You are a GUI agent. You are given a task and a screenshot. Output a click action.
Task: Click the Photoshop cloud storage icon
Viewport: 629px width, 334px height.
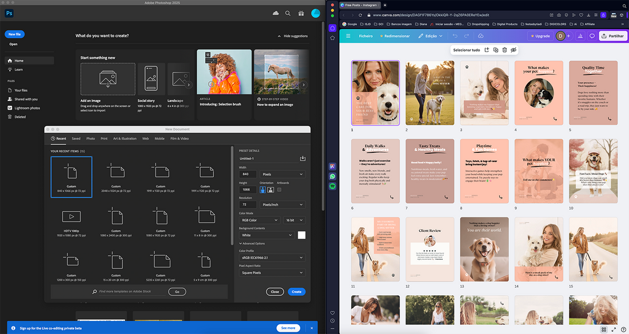point(276,13)
